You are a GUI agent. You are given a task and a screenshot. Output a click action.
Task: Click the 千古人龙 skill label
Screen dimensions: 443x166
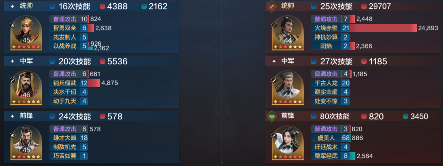(x=326, y=83)
